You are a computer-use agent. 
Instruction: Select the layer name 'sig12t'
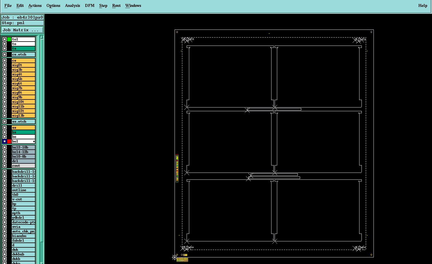point(23,111)
